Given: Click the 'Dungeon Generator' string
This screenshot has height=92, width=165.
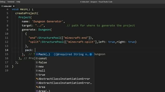Looking at the screenshot, I should point(47,21).
